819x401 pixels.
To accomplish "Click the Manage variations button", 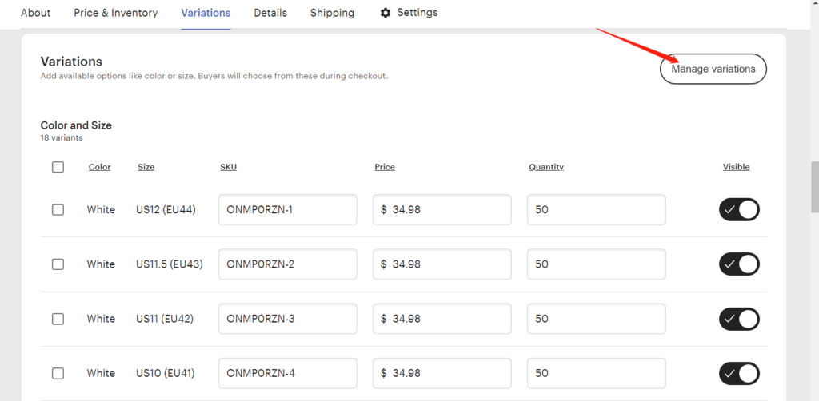I will point(713,69).
